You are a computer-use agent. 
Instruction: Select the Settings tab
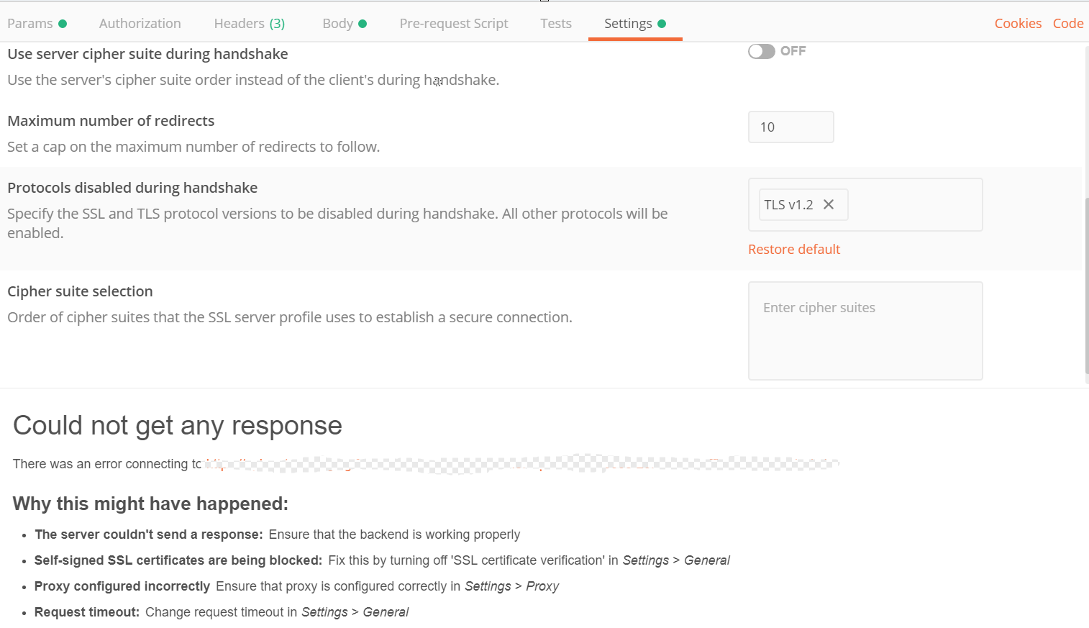pyautogui.click(x=628, y=24)
